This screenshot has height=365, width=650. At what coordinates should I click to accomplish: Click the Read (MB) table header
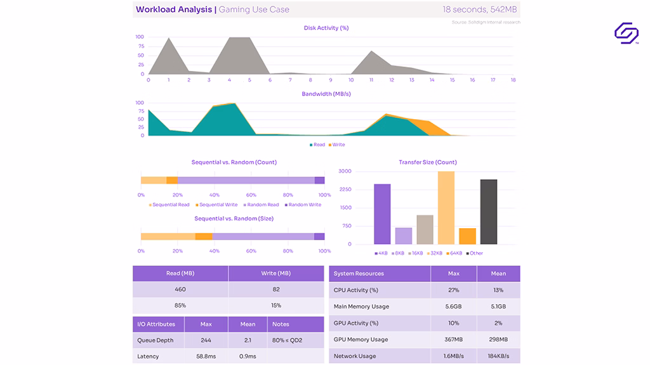click(180, 274)
